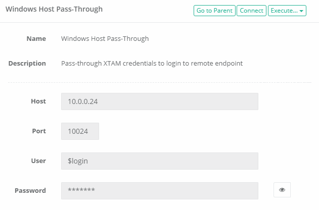Click the Password field label

pyautogui.click(x=30, y=191)
